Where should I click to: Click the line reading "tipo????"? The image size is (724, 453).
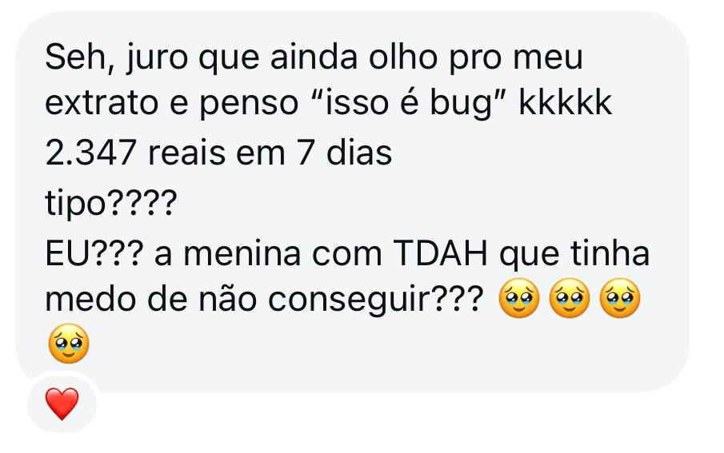click(111, 204)
